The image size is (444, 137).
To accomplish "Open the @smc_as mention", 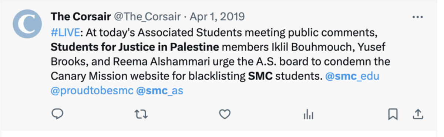I will tap(159, 91).
